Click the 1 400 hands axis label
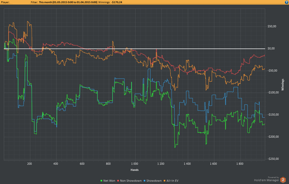 (x=187, y=164)
